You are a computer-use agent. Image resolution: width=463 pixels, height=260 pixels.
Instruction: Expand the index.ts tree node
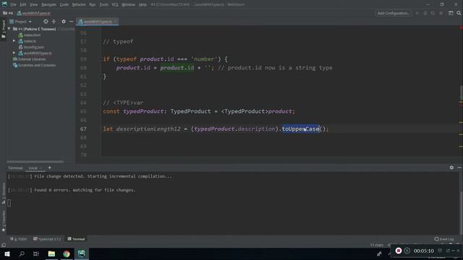coord(14,41)
